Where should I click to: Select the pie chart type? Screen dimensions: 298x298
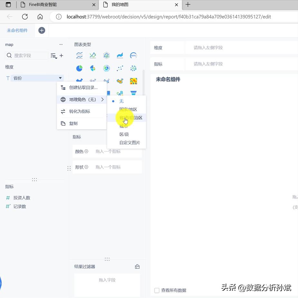[x=79, y=68]
